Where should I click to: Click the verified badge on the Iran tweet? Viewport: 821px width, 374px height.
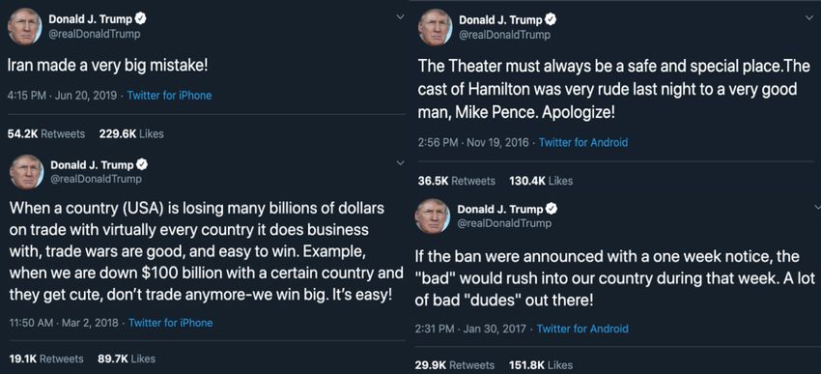[x=141, y=19]
